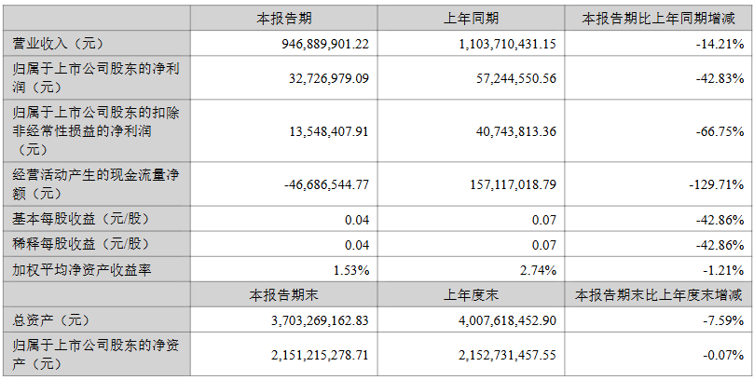This screenshot has width=754, height=380.
Task: Click the 本报告期 column header
Action: 283,19
